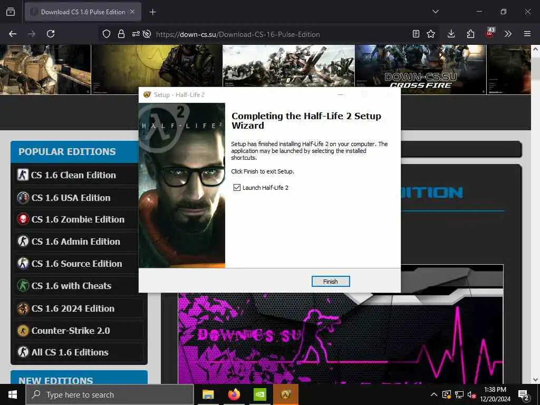Open Firefox downloads panel
This screenshot has height=405, width=540.
point(451,34)
